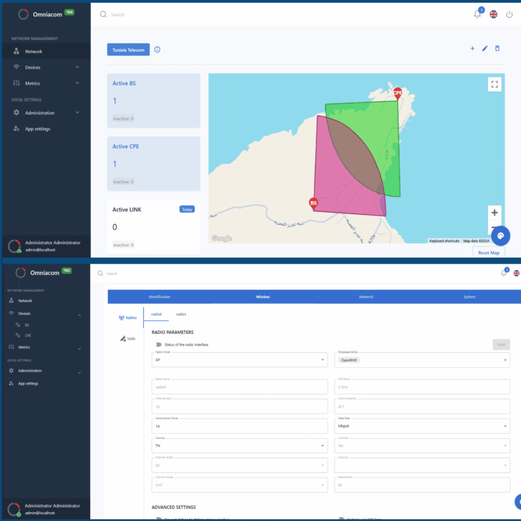Expand the Devices chevron in the upper sidebar

(77, 67)
